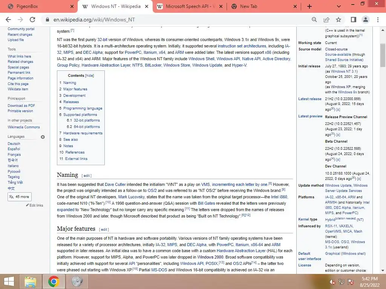Image resolution: width=386 pixels, height=289 pixels.
Task: Open a new browser tab with the plus
Action: [309, 7]
